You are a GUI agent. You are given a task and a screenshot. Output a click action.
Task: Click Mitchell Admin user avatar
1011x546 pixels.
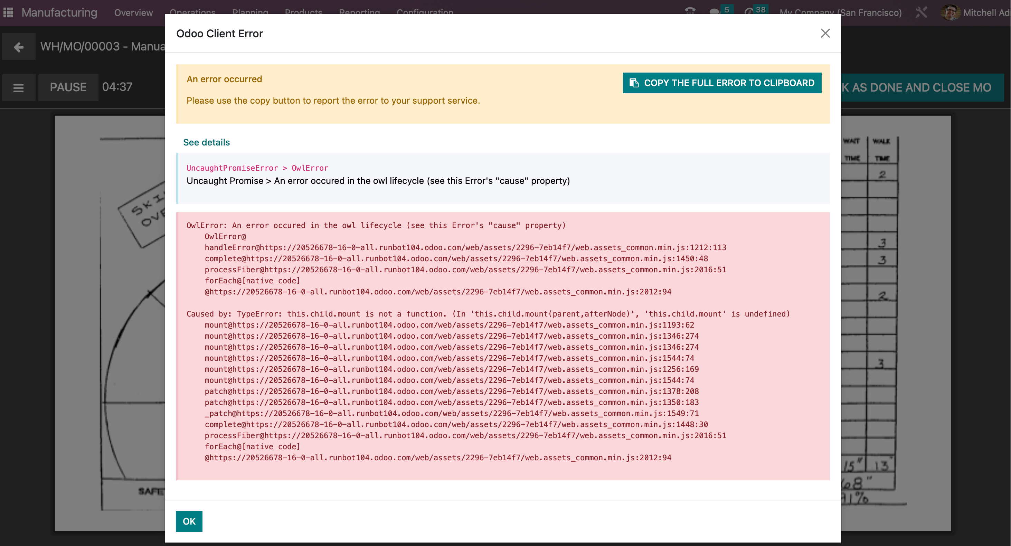coord(950,12)
